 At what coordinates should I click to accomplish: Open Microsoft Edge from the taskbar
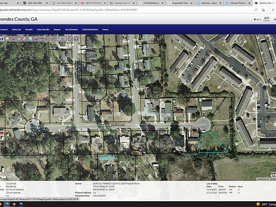click(x=7, y=204)
